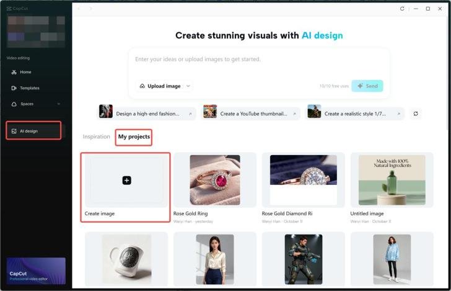Click the Upload image button
The image size is (451, 291).
[x=160, y=86]
